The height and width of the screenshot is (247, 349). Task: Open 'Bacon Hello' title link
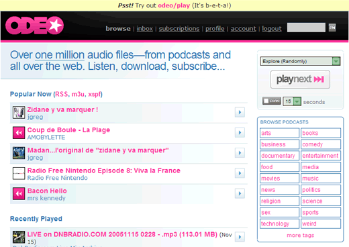(x=47, y=191)
